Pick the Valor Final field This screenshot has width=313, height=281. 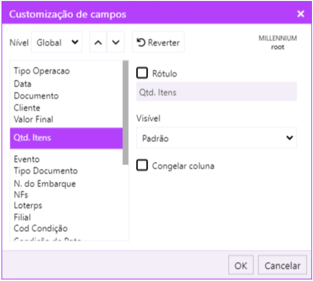click(34, 119)
